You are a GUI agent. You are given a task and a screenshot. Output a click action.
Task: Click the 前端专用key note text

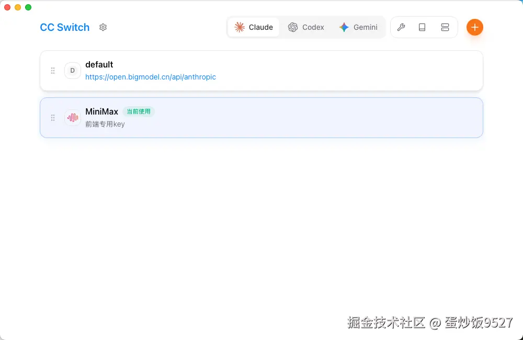click(x=105, y=124)
